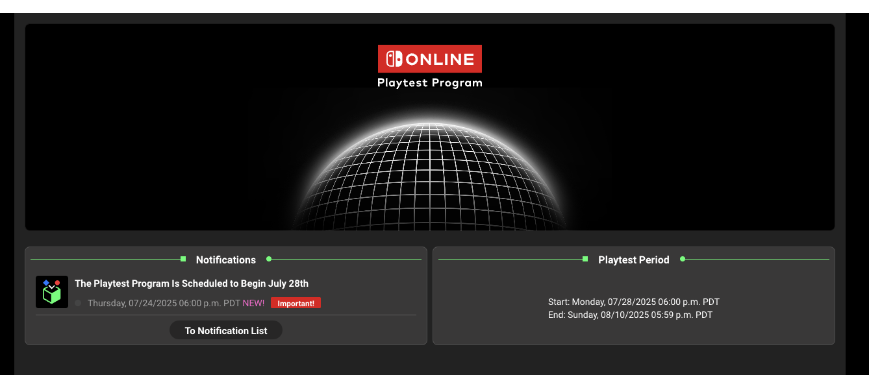Click the notification date Thursday, 07/24/2025
Screen dimensions: 869x375
(164, 303)
